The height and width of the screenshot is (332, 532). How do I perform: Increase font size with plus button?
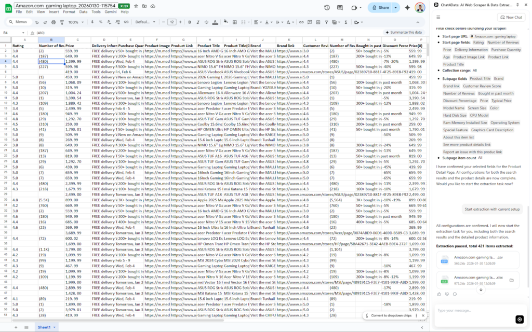[180, 22]
